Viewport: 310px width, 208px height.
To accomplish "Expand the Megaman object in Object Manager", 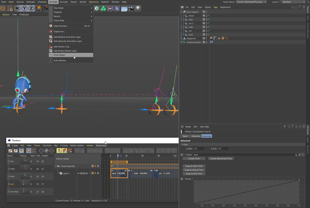I will tap(181, 38).
